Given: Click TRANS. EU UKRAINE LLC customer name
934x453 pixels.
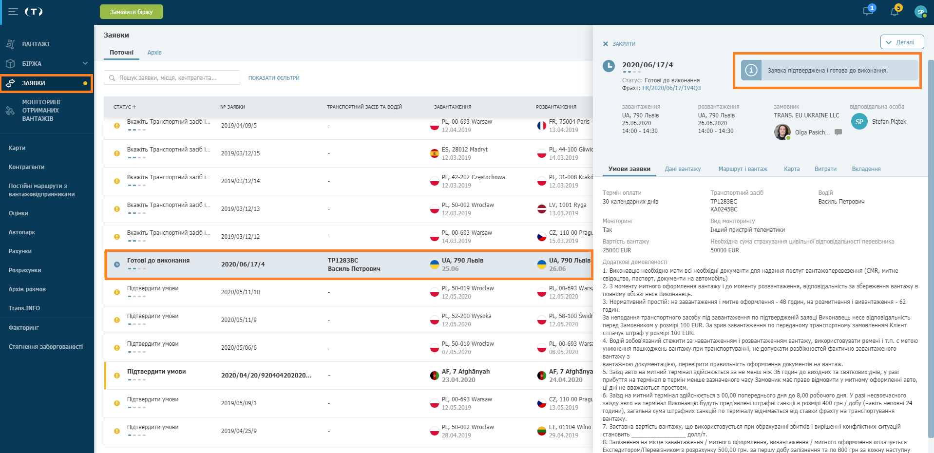Looking at the screenshot, I should click(806, 115).
